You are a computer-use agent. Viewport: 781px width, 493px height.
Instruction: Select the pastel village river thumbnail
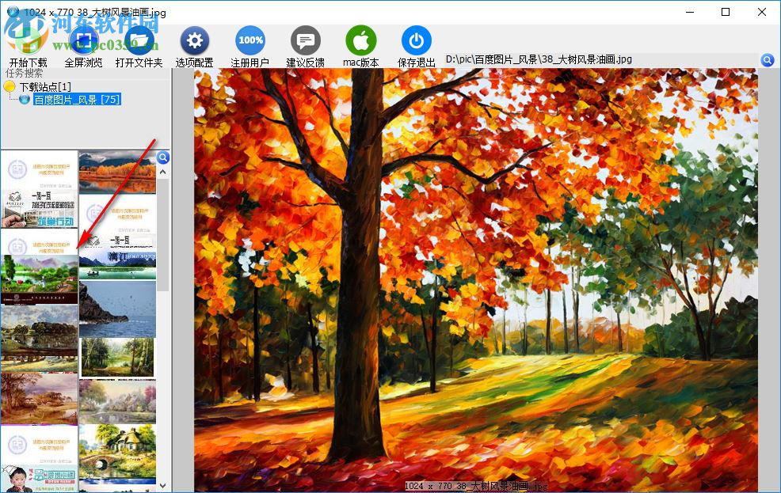pos(117,401)
